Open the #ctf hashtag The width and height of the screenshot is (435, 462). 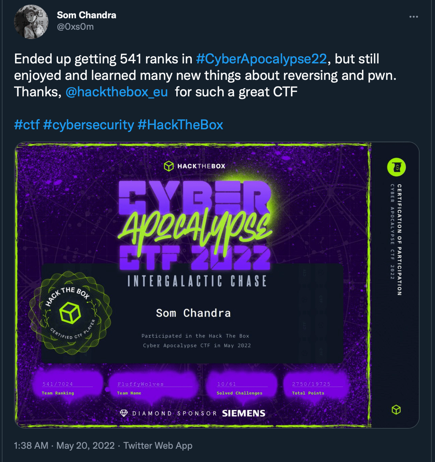point(27,125)
